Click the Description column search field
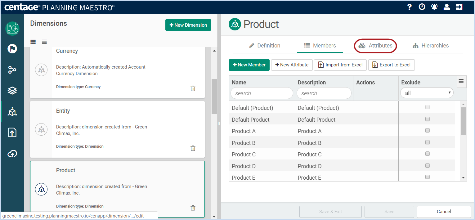Screen dimensions: 475x220 [324, 93]
